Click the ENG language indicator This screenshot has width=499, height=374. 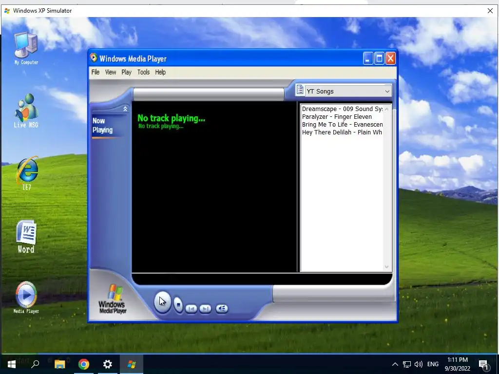(433, 364)
